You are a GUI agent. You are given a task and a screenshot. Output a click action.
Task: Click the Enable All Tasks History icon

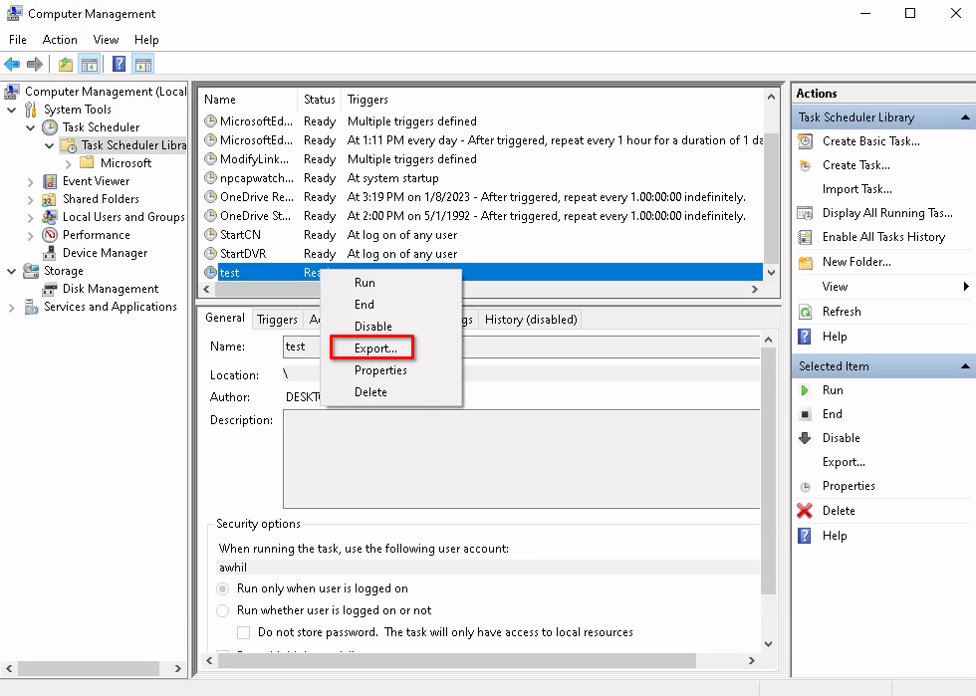[805, 237]
